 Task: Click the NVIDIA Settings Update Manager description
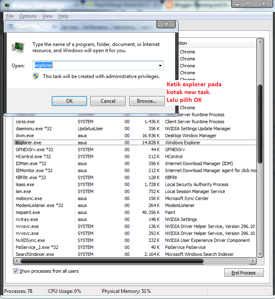[198, 129]
